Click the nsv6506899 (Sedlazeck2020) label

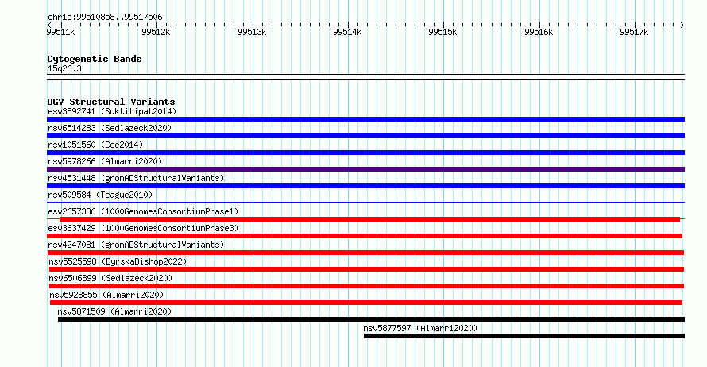point(110,278)
